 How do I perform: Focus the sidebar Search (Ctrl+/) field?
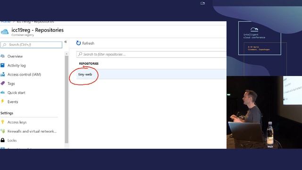pyautogui.click(x=31, y=45)
